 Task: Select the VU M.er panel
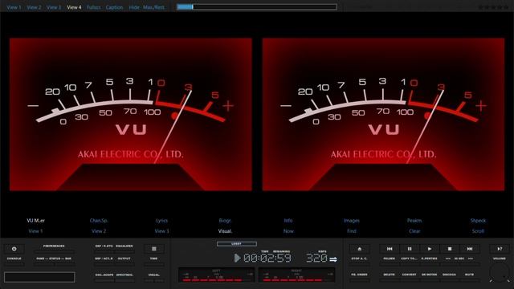pyautogui.click(x=35, y=221)
